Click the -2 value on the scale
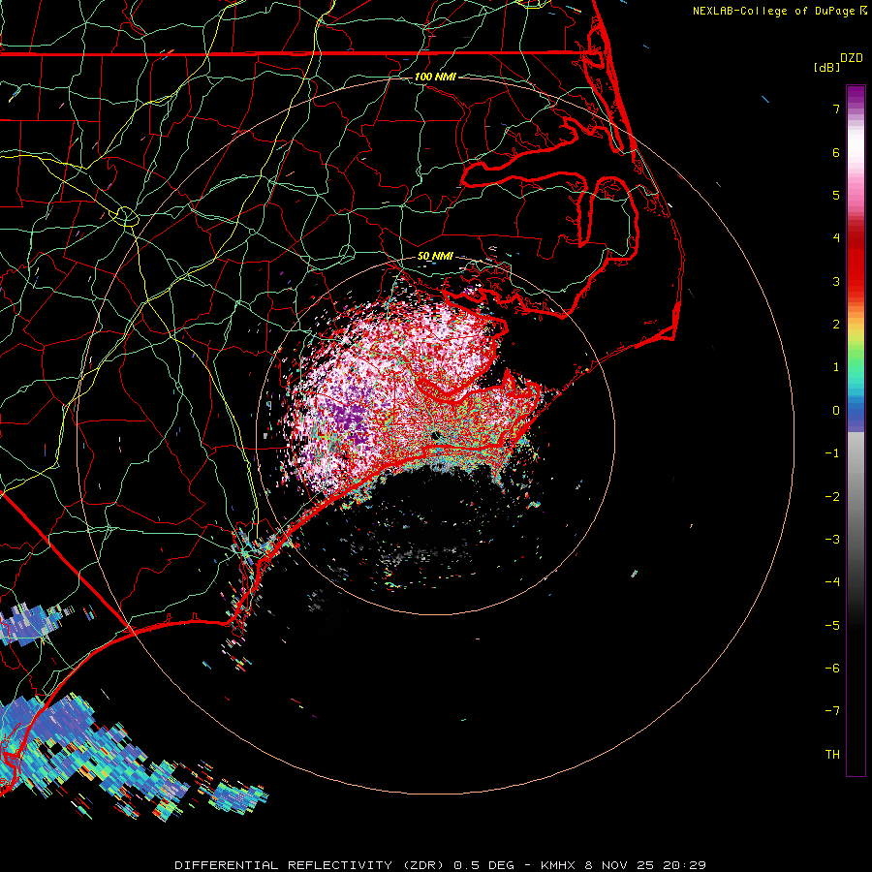872x872 pixels. (x=832, y=497)
